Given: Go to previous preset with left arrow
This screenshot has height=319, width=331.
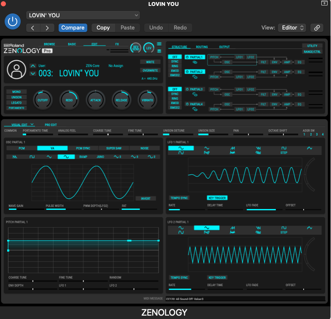Looking at the screenshot, I should click(33, 28).
